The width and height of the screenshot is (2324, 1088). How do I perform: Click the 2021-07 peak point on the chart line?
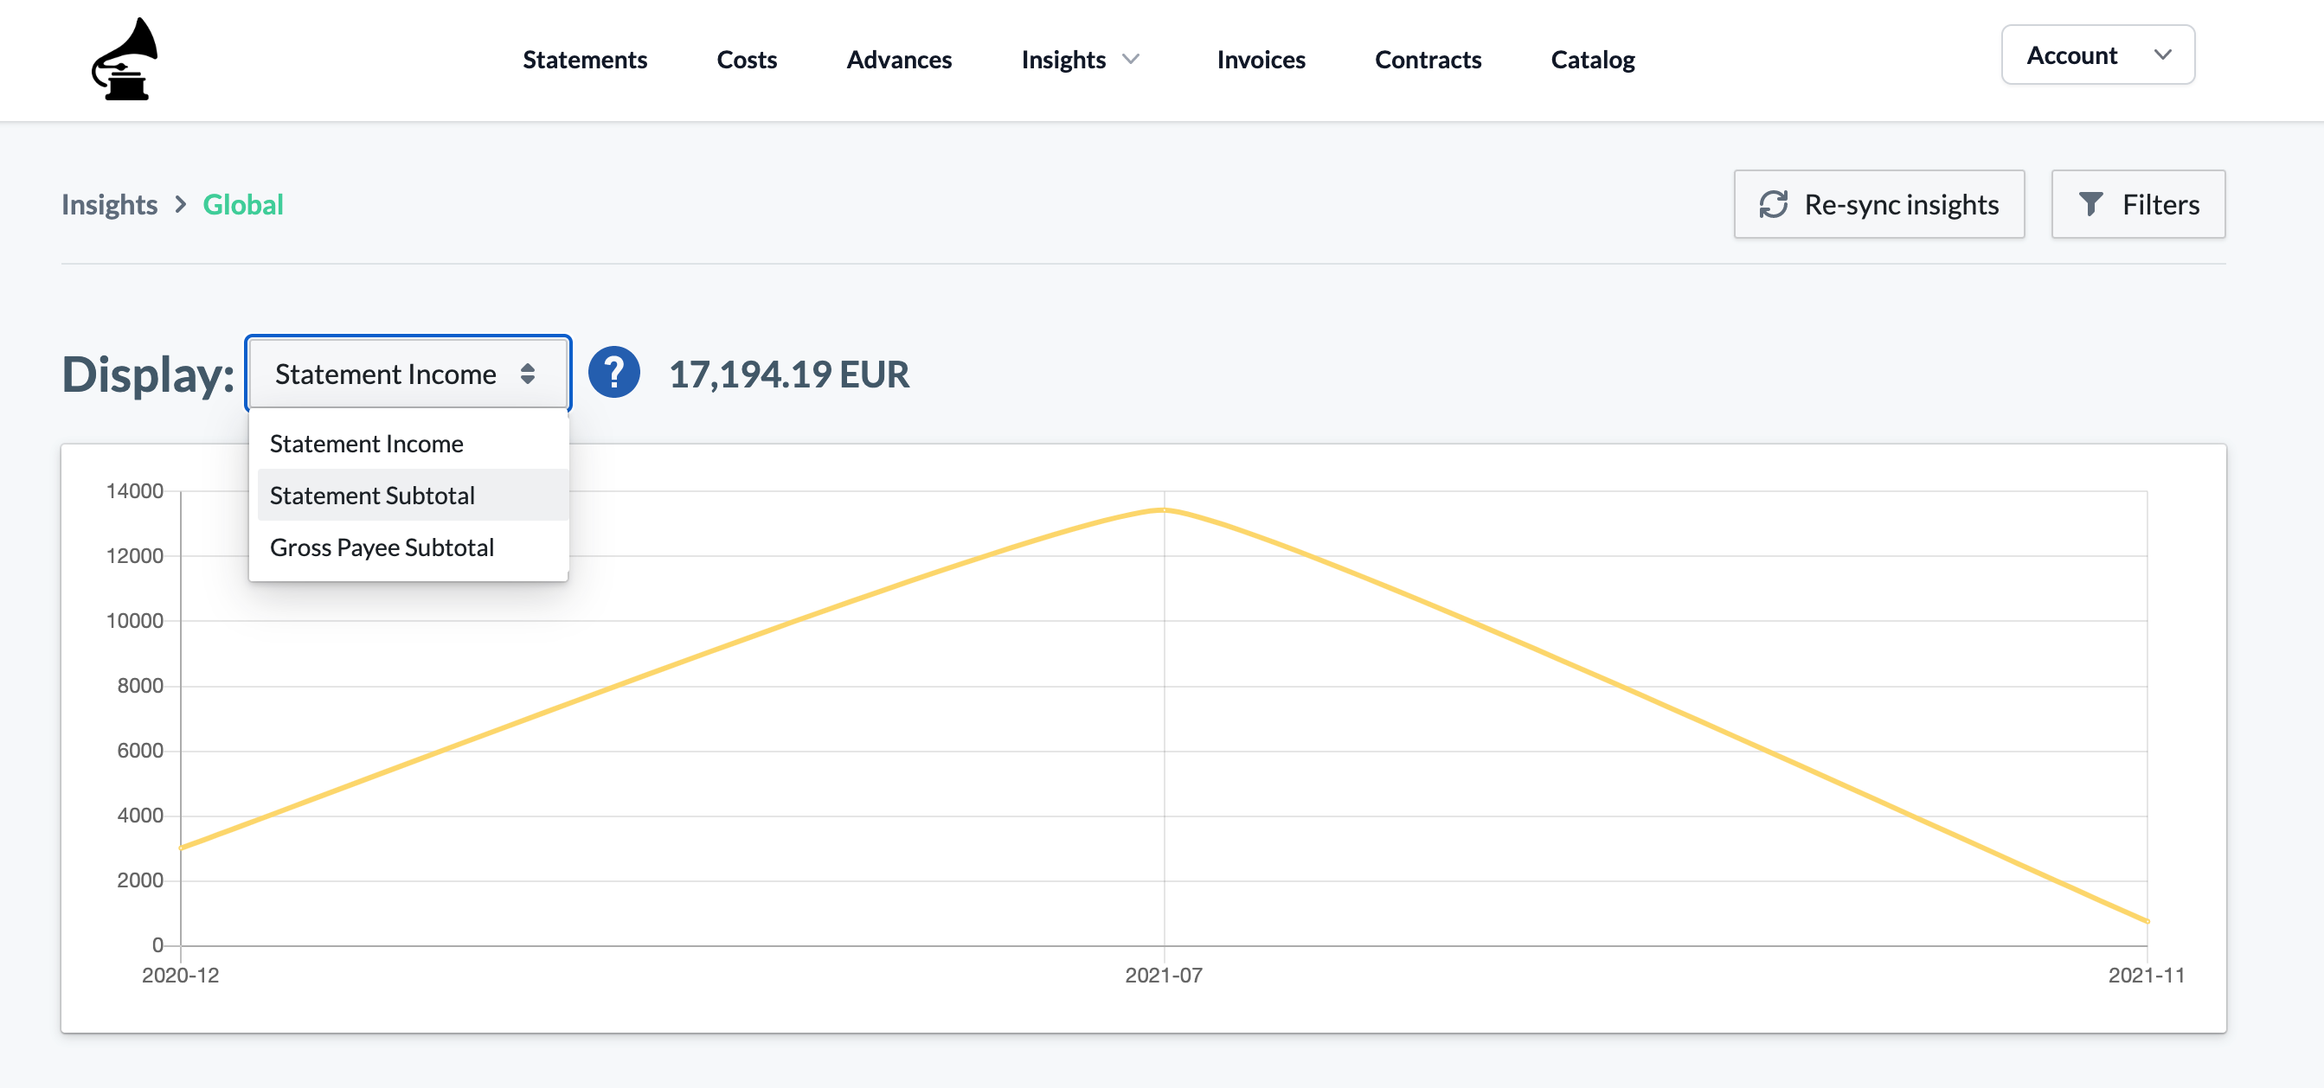1163,509
